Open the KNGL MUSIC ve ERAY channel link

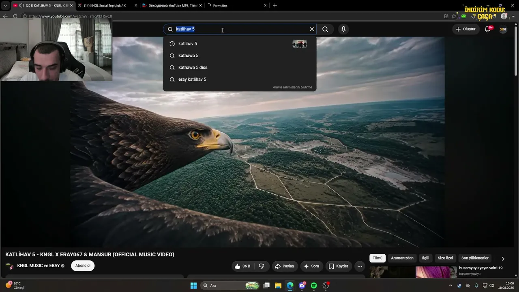[x=39, y=266]
